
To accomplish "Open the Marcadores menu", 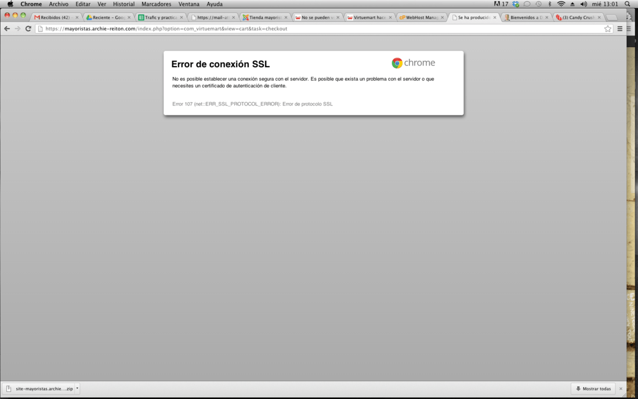I will coord(156,4).
